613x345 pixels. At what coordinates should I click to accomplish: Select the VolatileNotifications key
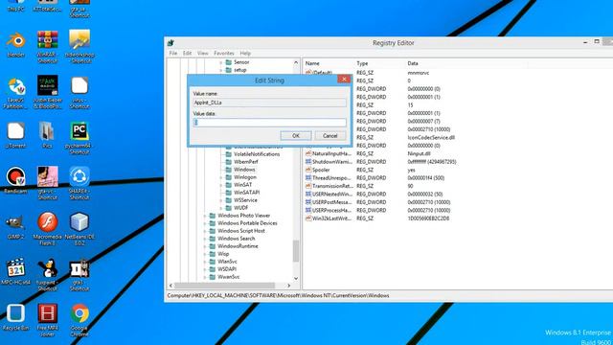click(257, 154)
